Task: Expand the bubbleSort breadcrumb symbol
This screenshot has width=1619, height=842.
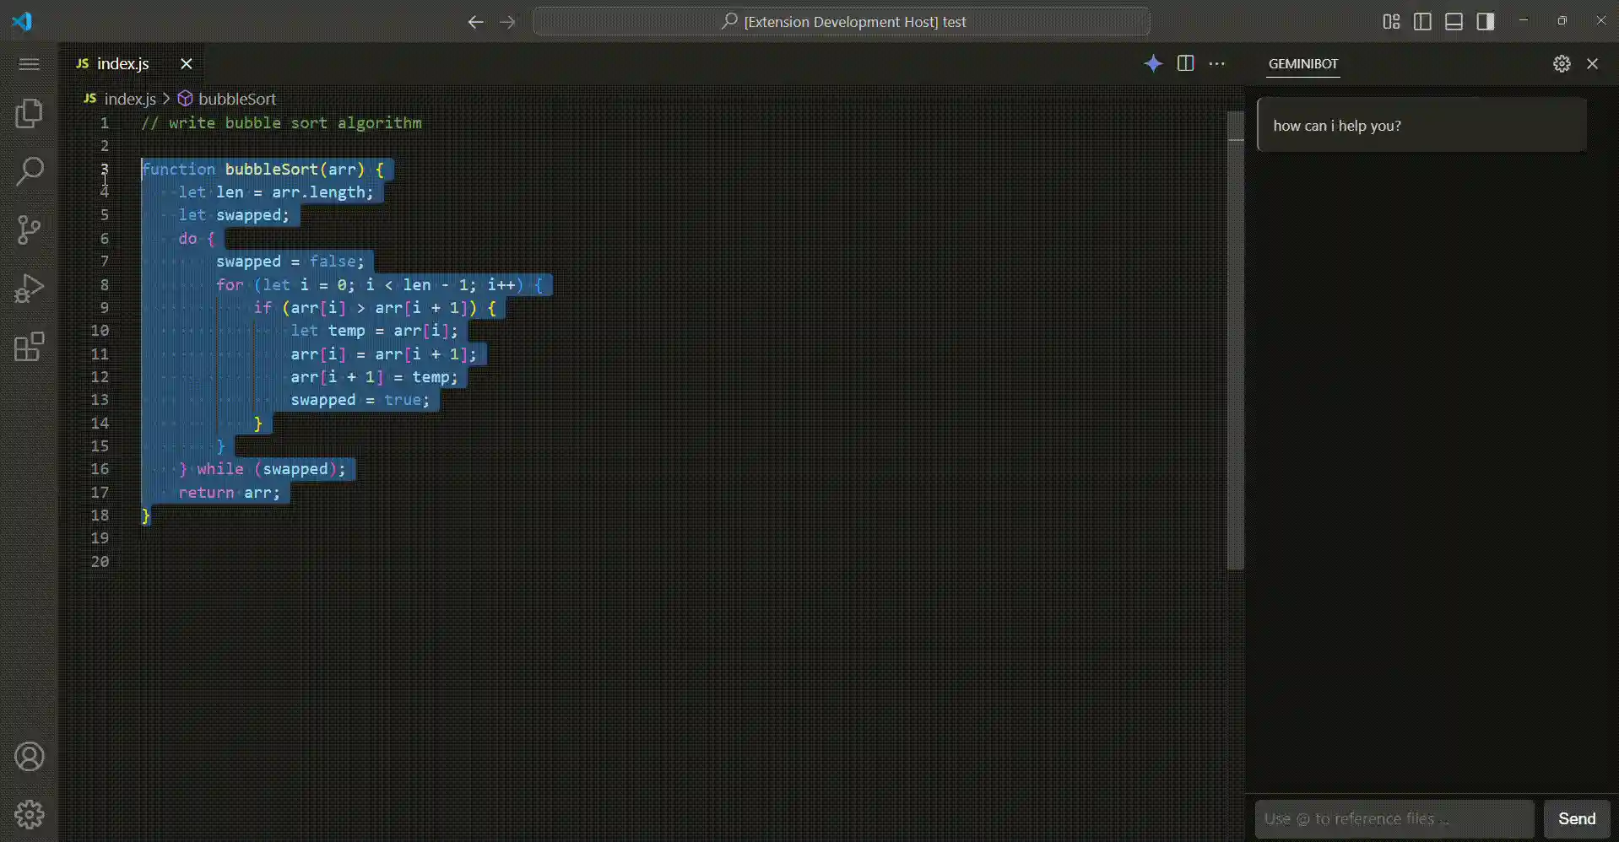Action: coord(236,99)
